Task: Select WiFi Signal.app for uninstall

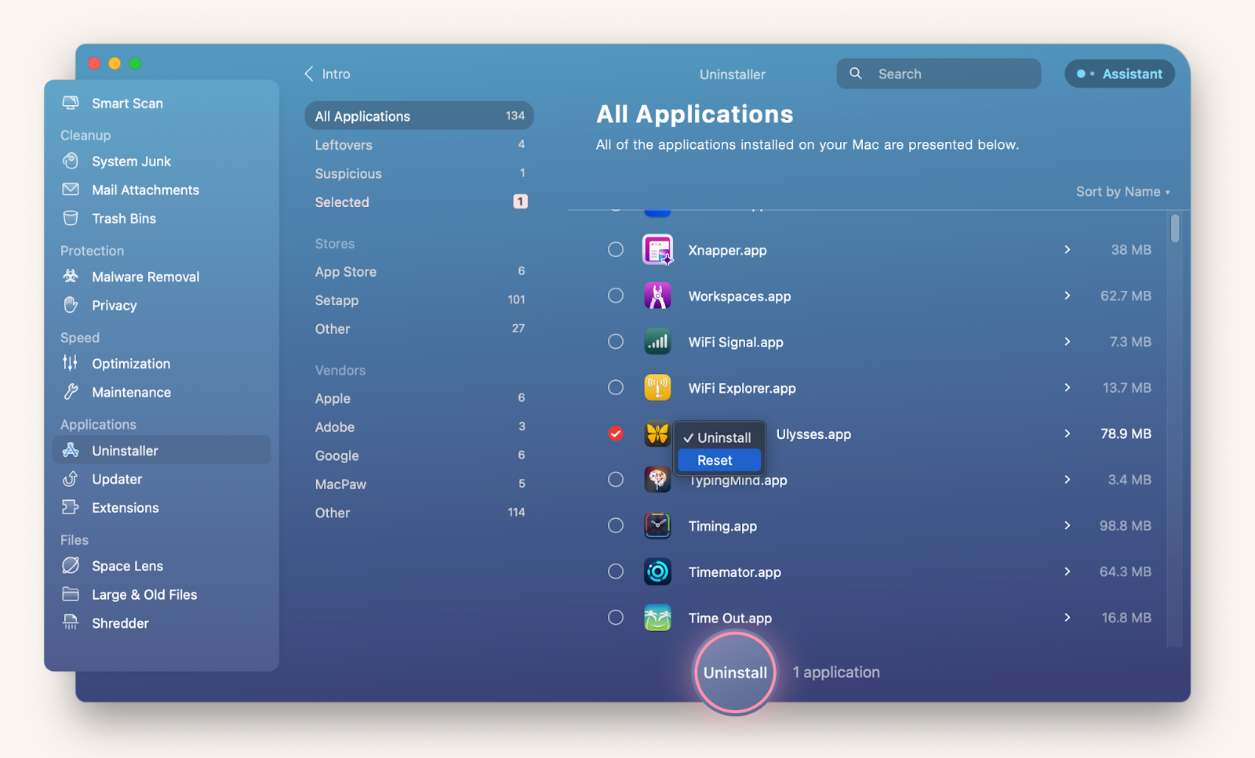Action: 616,341
